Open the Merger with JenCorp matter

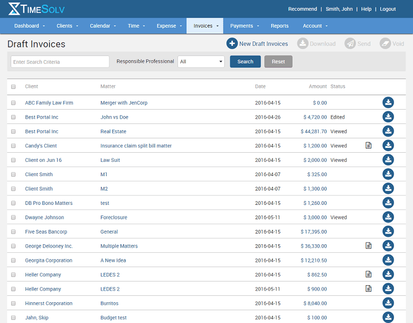(124, 103)
